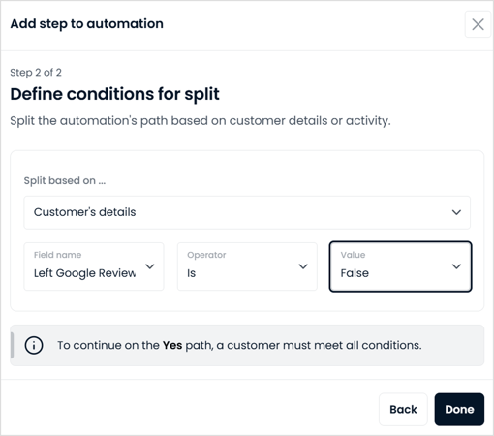Viewport: 494px width, 436px height.
Task: Open the Field name dropdown
Action: click(94, 266)
